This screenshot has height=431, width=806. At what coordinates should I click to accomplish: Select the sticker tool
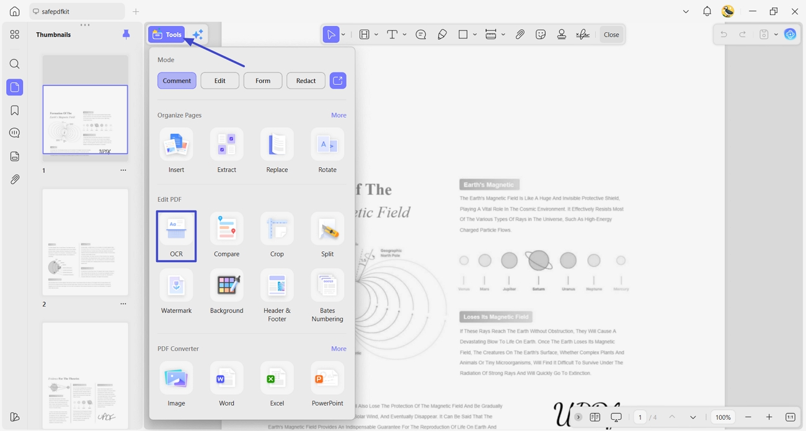click(x=541, y=35)
